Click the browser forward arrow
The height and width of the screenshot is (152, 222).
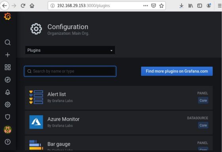[14, 6]
